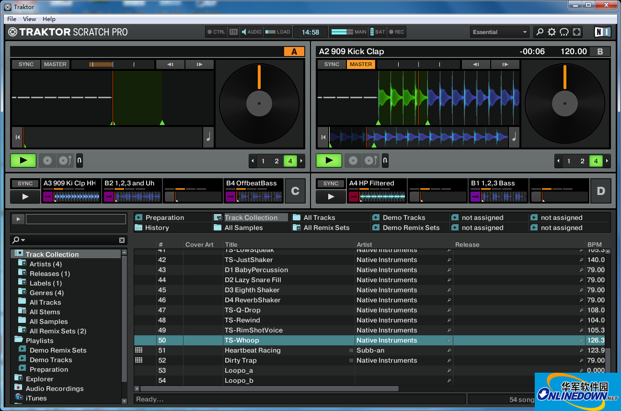
Task: Open preferences with the gear icon
Action: (552, 32)
